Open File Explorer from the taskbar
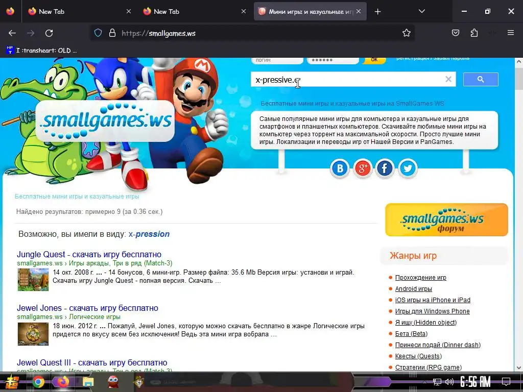This screenshot has height=392, width=523. coord(88,382)
